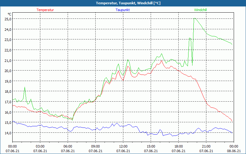This screenshot has width=246, height=154.
Task: Click the blue Taupunkt legend label
Action: [x=123, y=10]
